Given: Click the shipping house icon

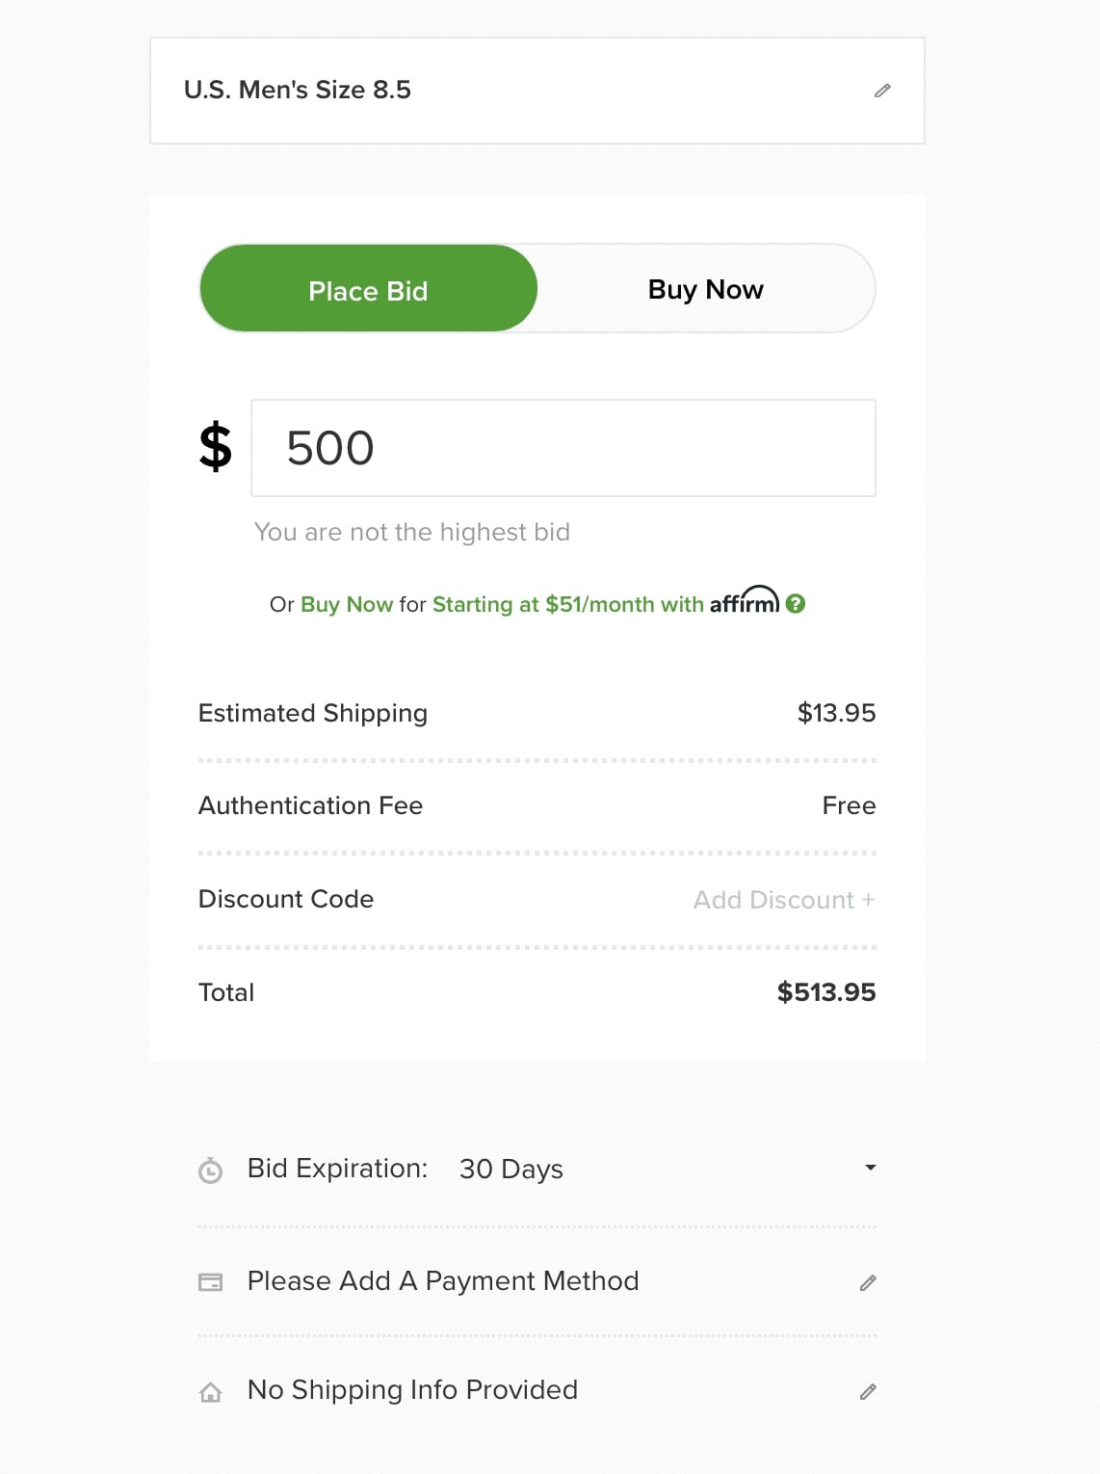Looking at the screenshot, I should (x=210, y=1392).
